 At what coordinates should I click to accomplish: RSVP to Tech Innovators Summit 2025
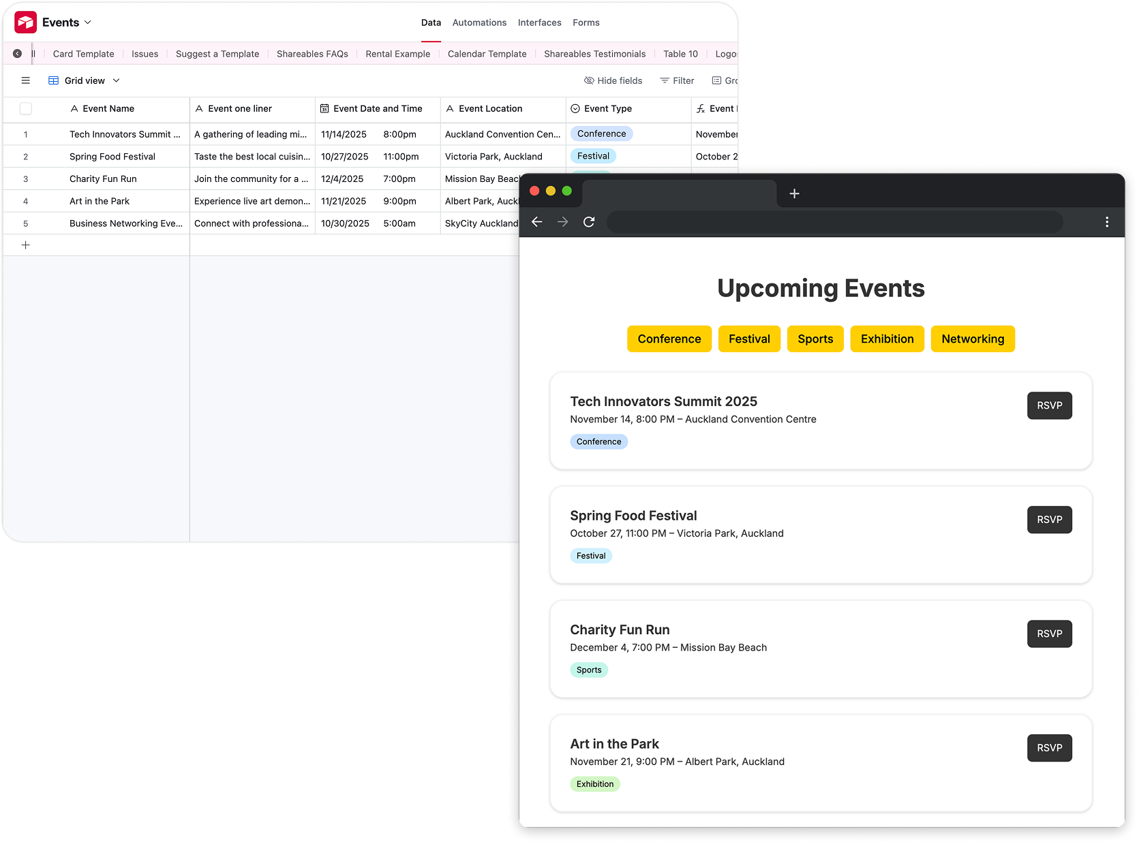pyautogui.click(x=1049, y=405)
